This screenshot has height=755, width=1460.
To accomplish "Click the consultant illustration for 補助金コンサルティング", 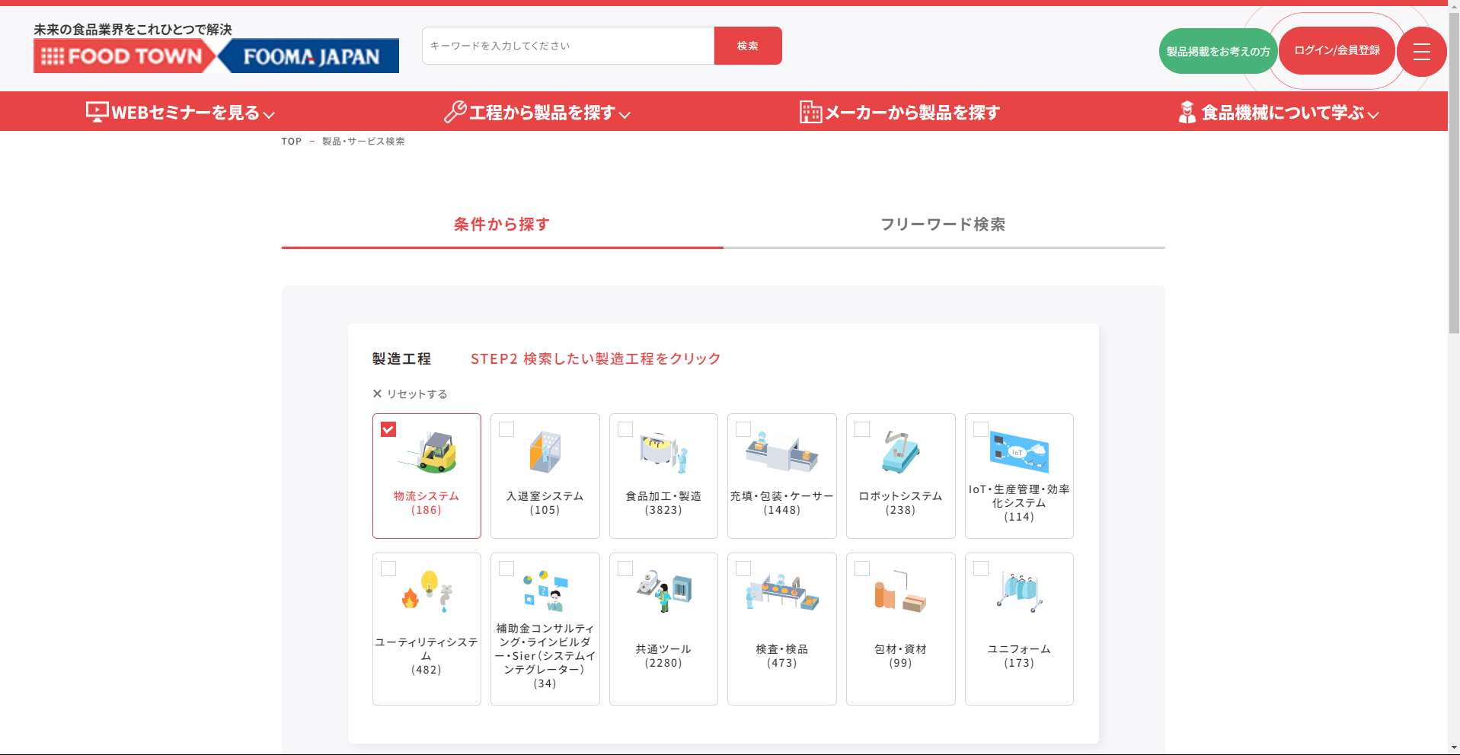I will (545, 591).
